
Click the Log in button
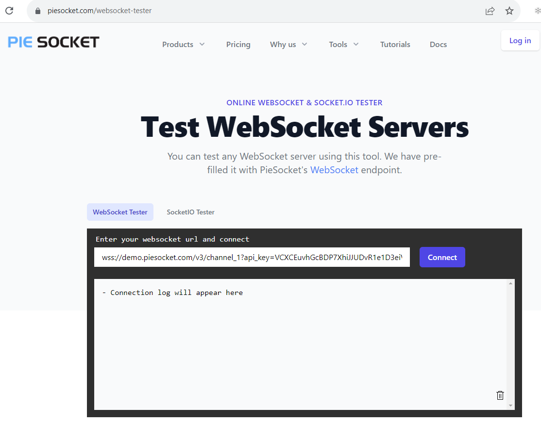[520, 41]
